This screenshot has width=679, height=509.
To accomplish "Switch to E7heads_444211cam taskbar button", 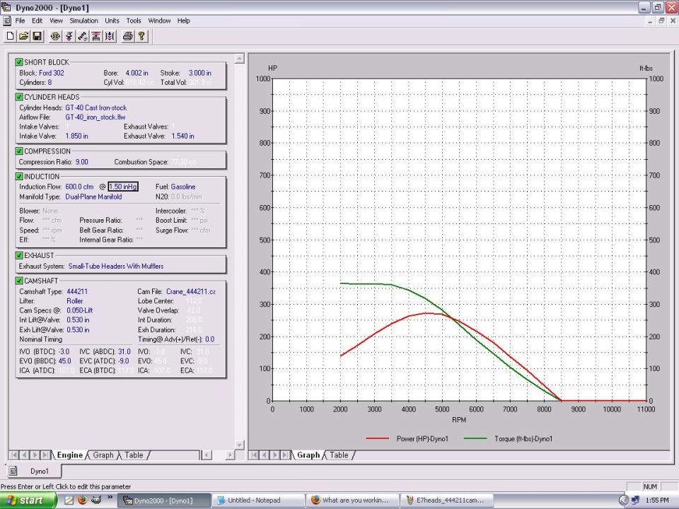I will [447, 501].
